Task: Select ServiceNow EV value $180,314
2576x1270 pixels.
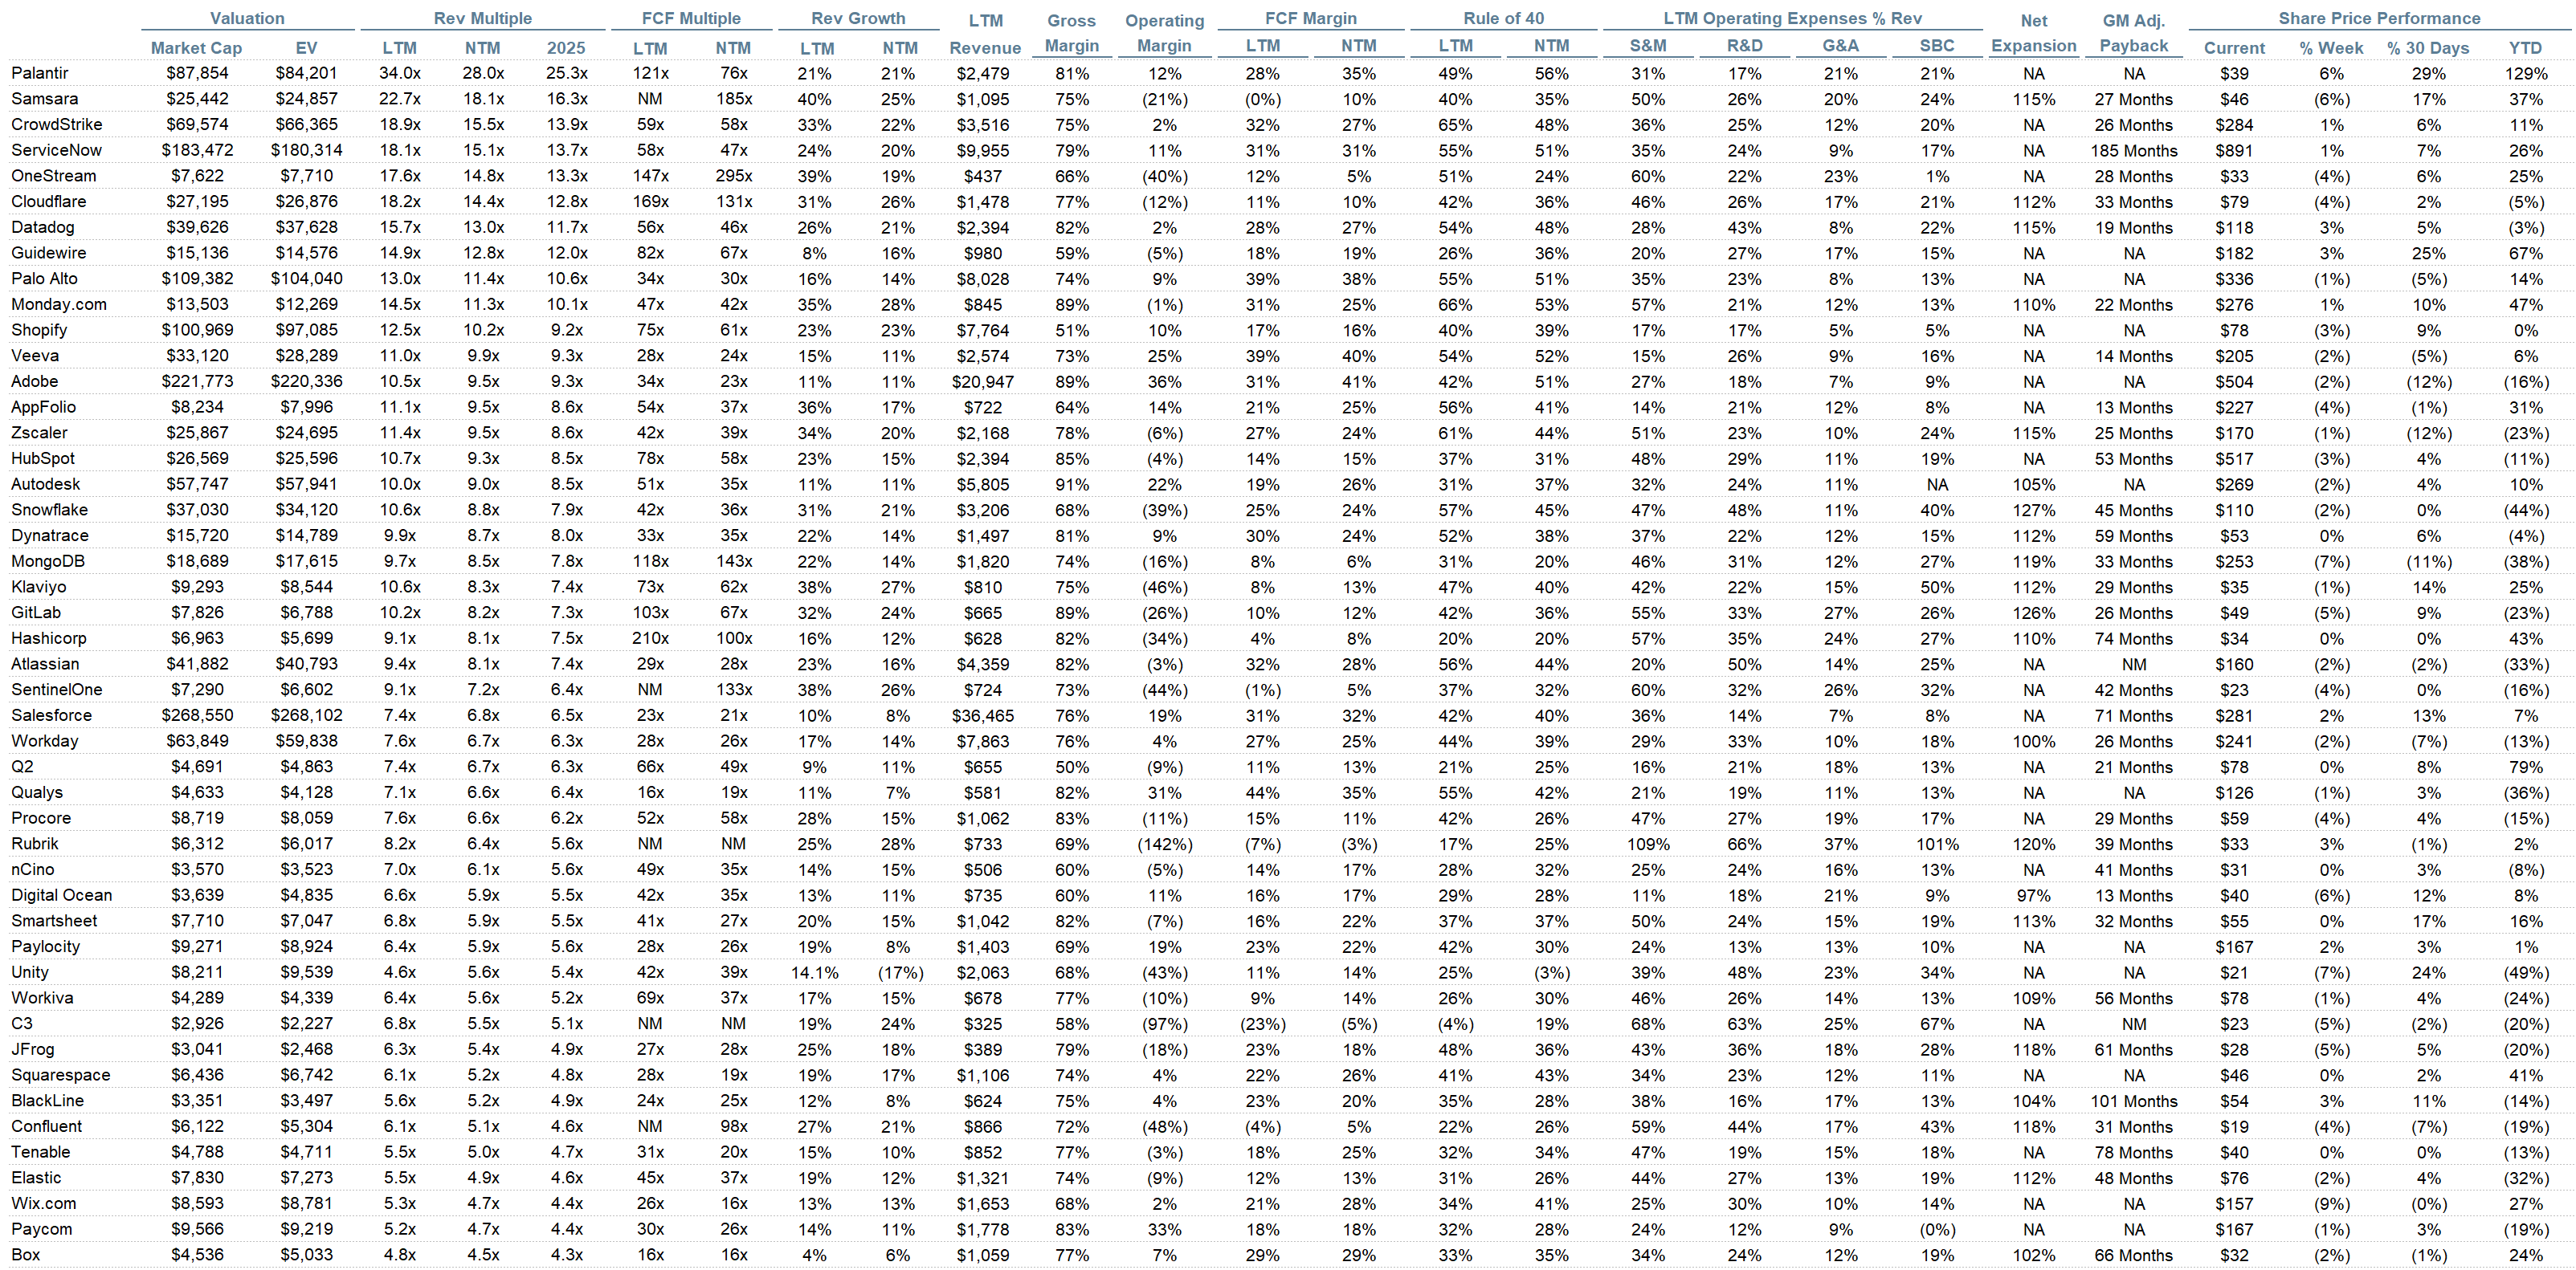Action: point(306,150)
